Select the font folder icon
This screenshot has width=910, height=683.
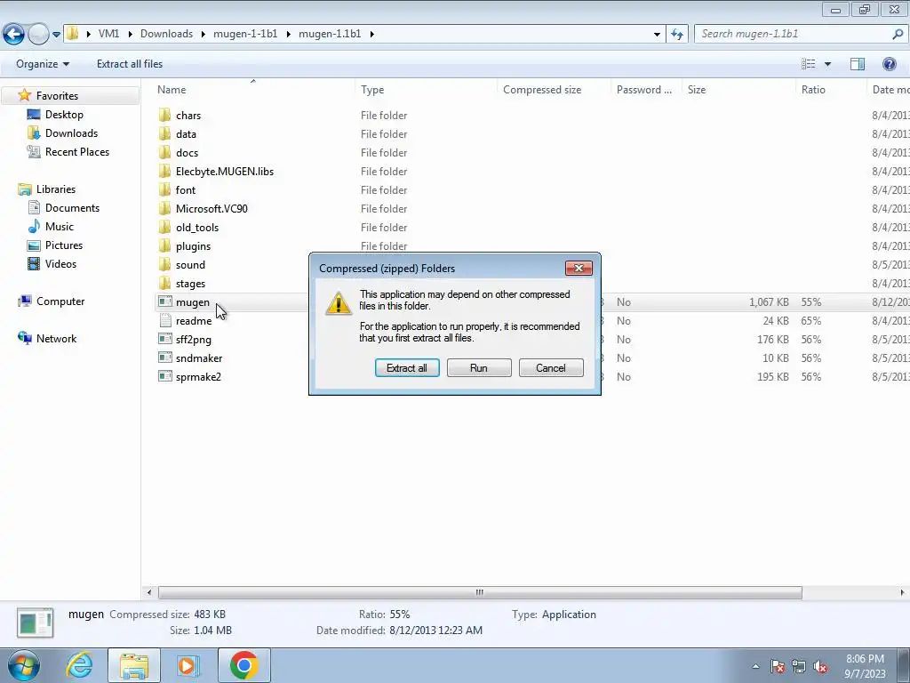pos(164,189)
